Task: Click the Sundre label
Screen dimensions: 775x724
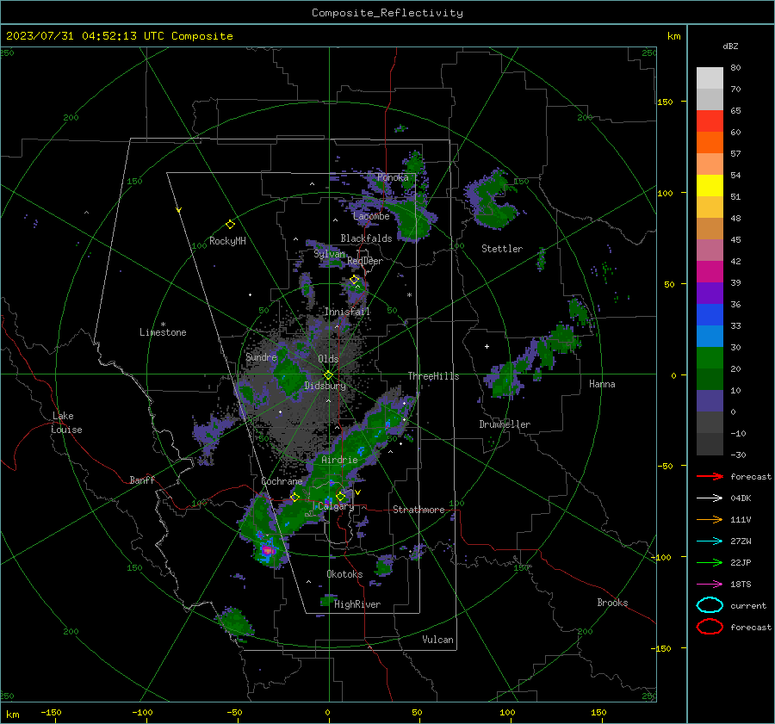Action: pos(261,356)
